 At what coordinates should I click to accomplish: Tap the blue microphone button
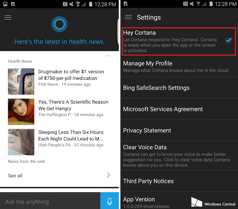pos(109,201)
